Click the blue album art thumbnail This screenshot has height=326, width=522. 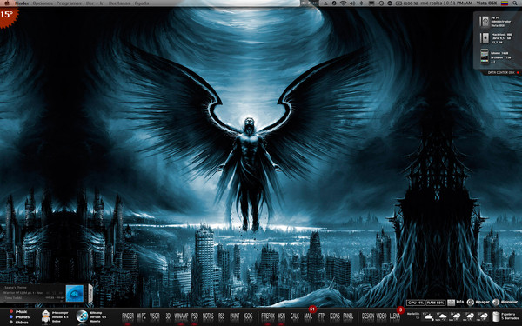[x=75, y=294]
